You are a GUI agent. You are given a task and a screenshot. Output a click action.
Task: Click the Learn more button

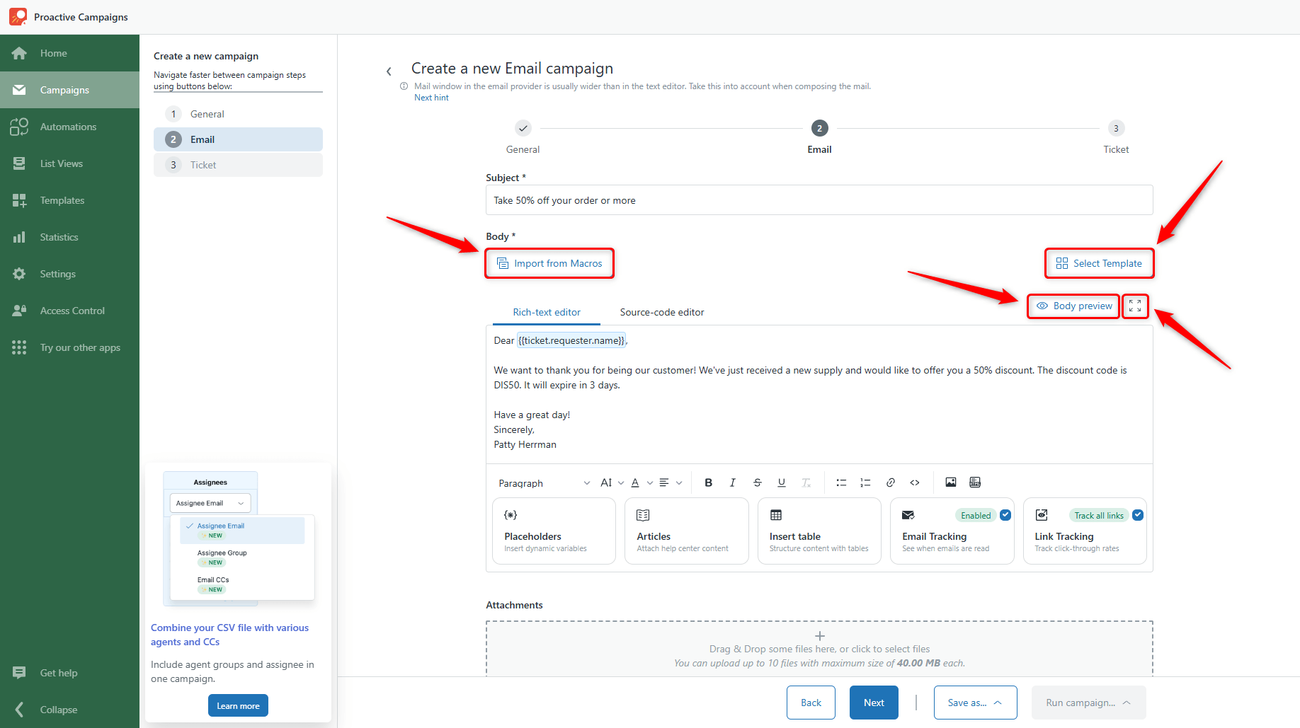tap(238, 705)
